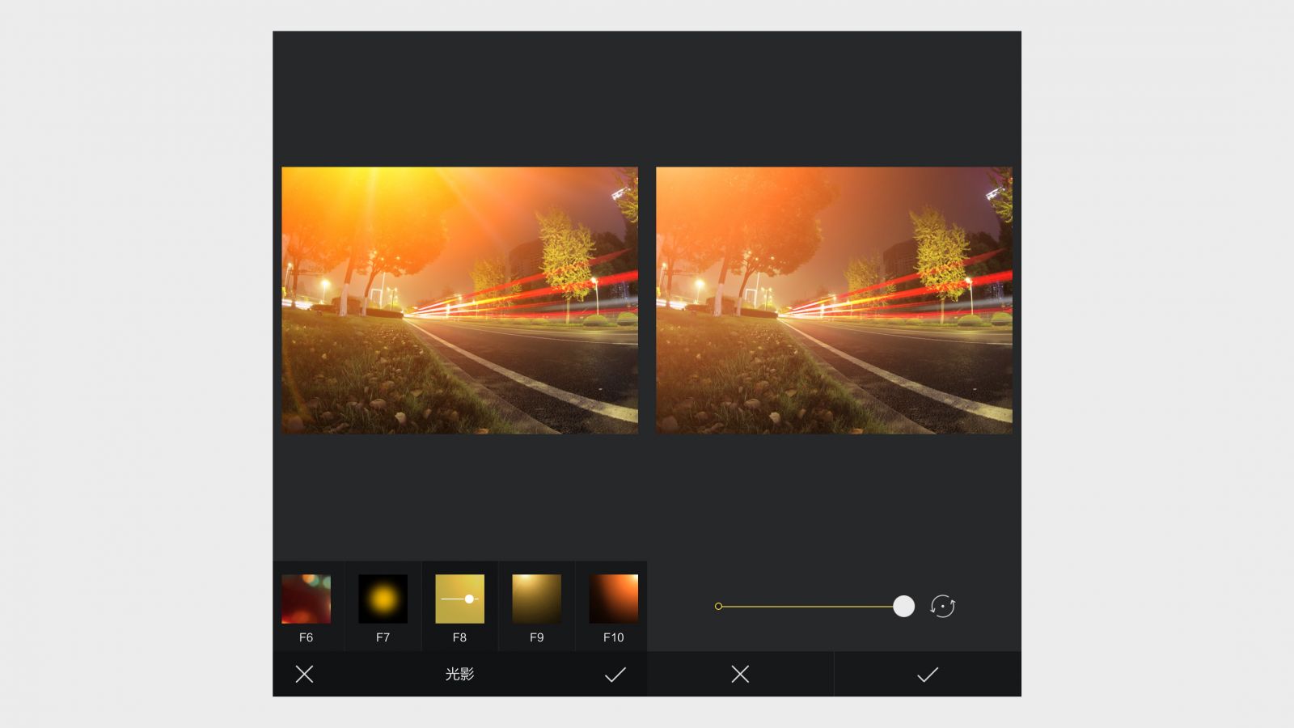Click the F10 text label
This screenshot has width=1294, height=728.
click(613, 637)
